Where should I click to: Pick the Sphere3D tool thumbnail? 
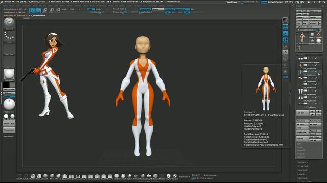click(312, 35)
